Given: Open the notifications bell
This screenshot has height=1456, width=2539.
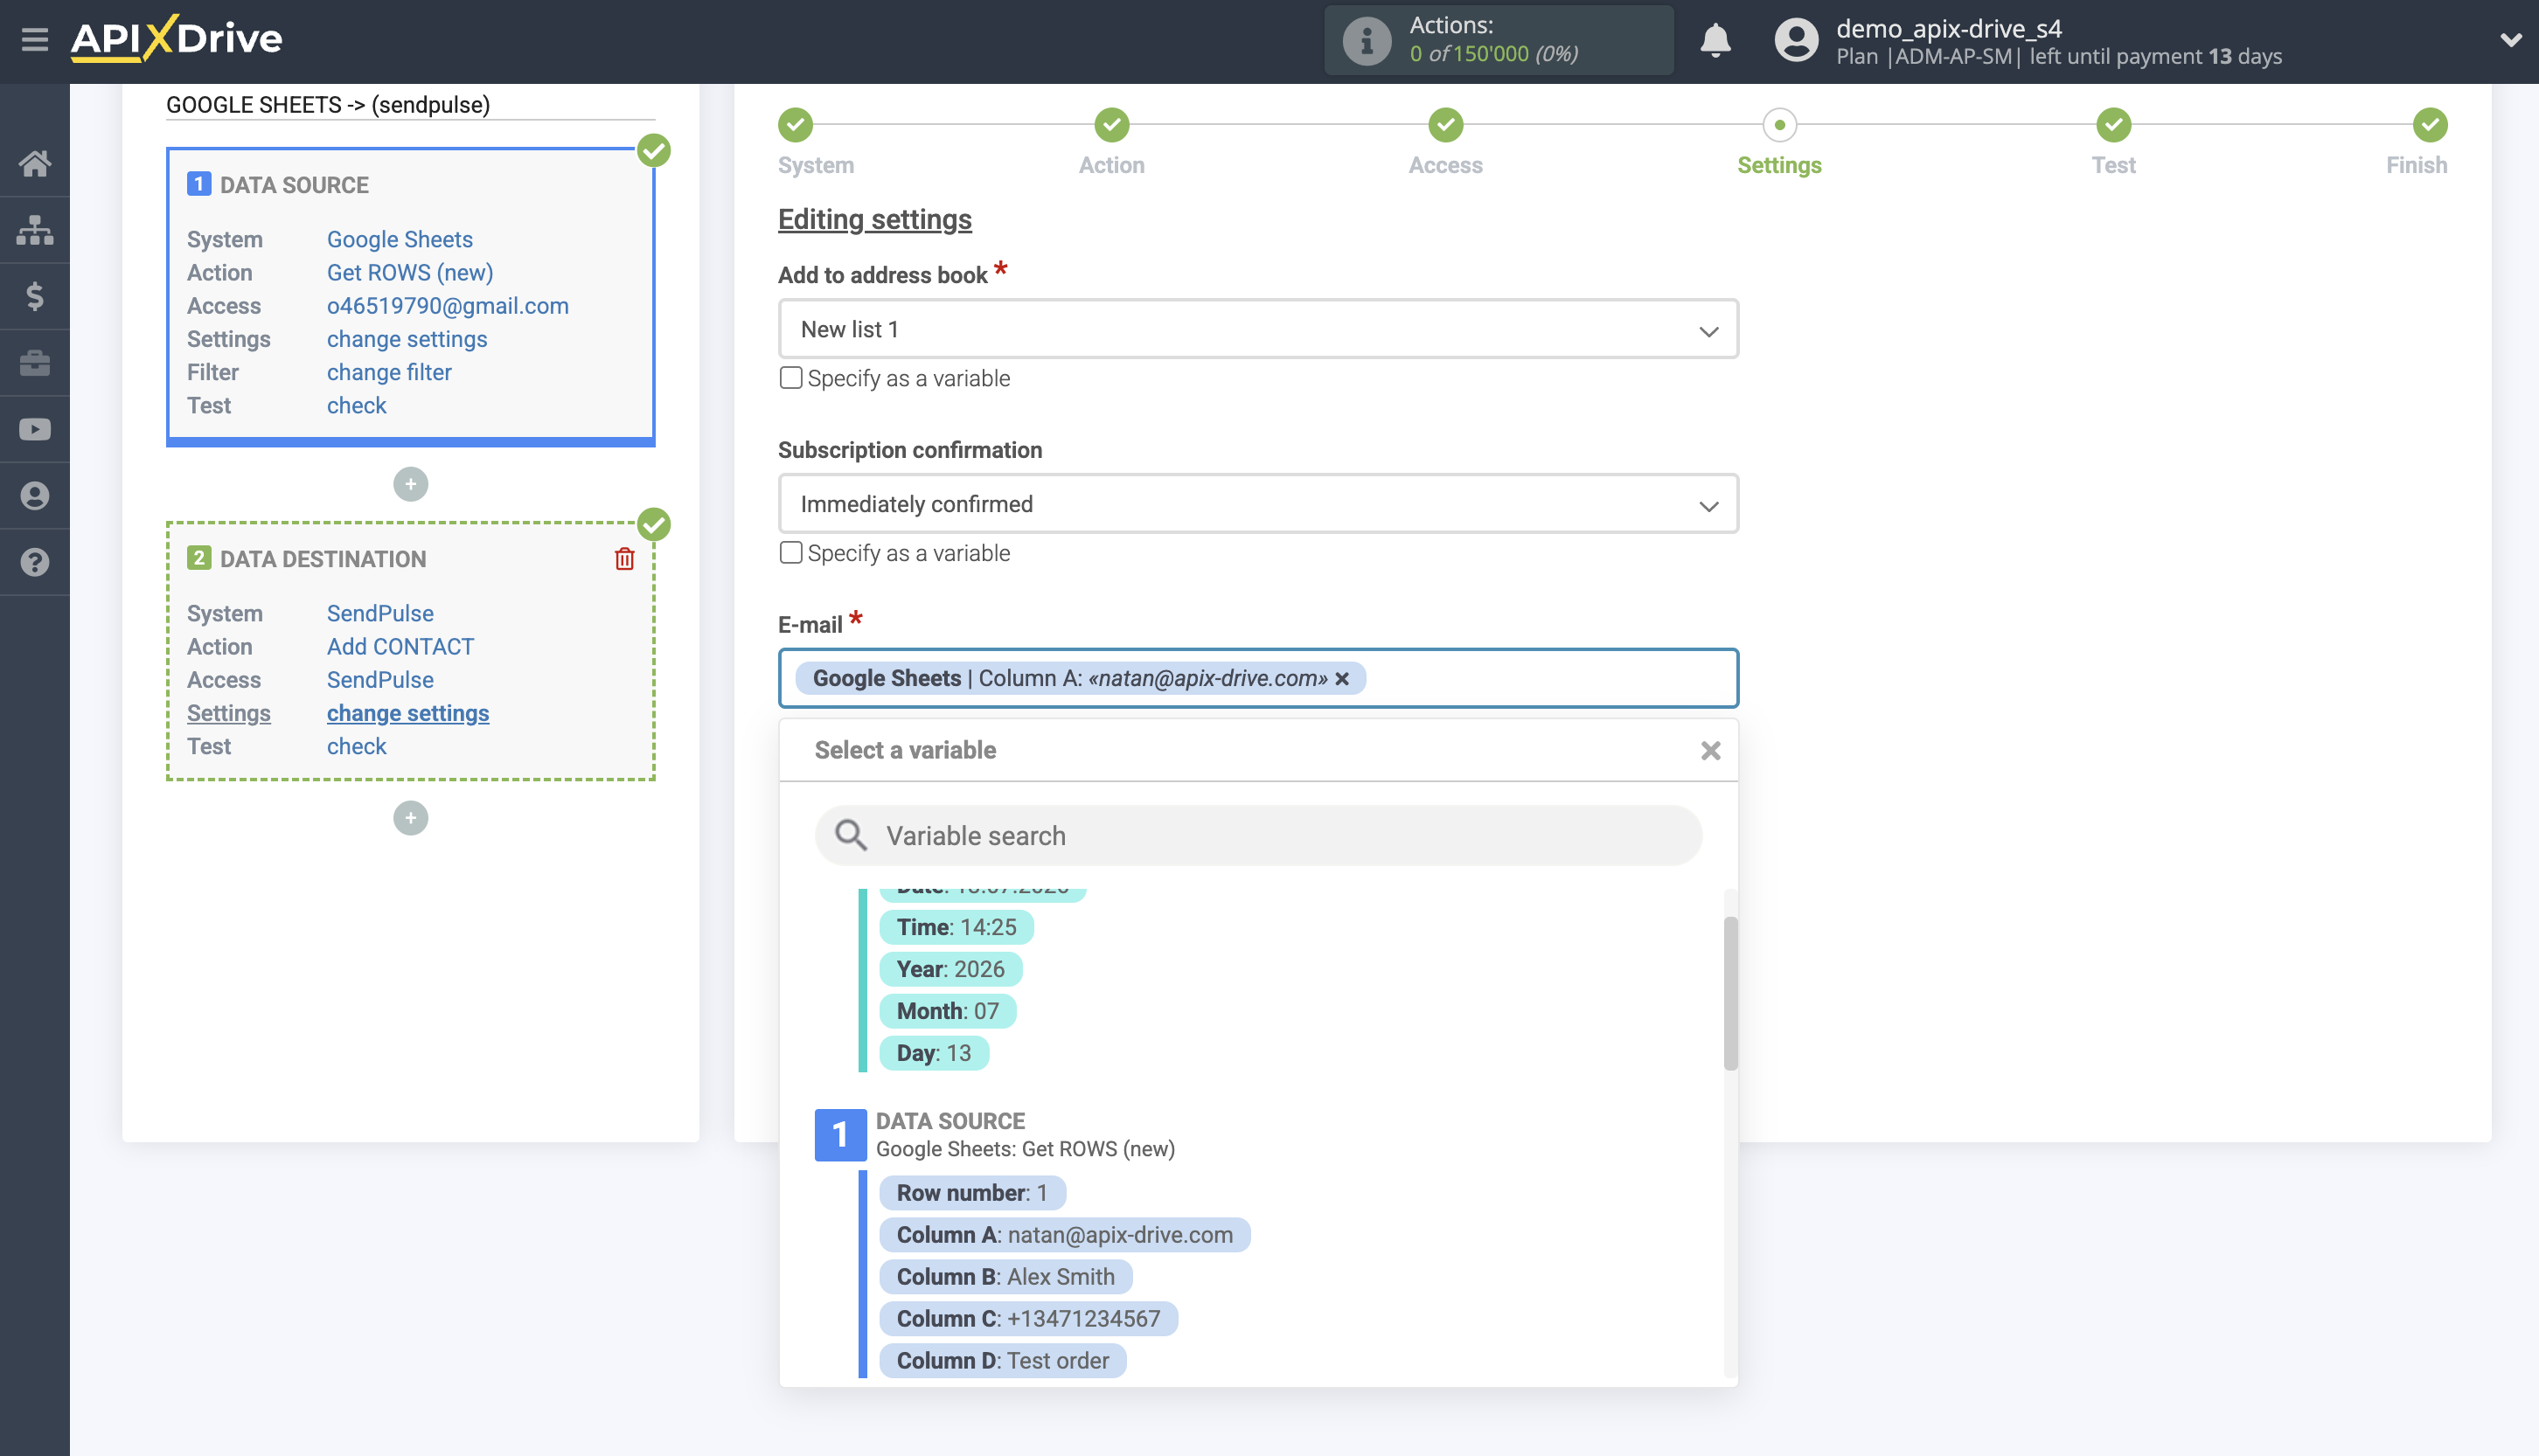Looking at the screenshot, I should (1715, 40).
